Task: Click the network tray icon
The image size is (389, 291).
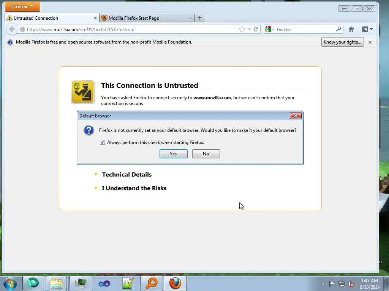Action: (x=342, y=284)
